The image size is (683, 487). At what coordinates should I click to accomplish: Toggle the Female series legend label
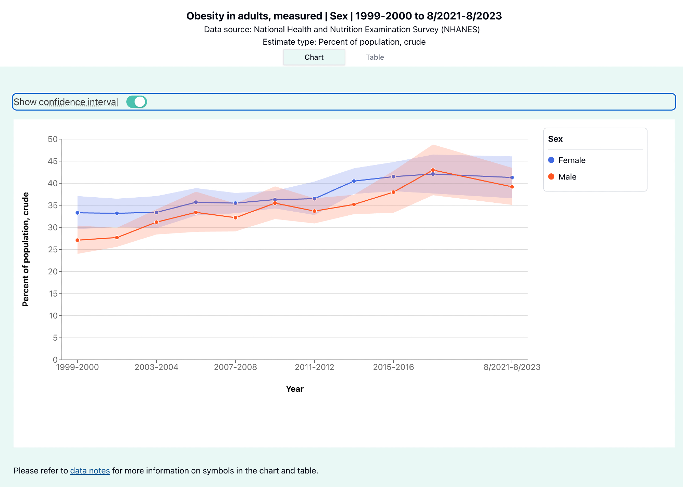572,160
